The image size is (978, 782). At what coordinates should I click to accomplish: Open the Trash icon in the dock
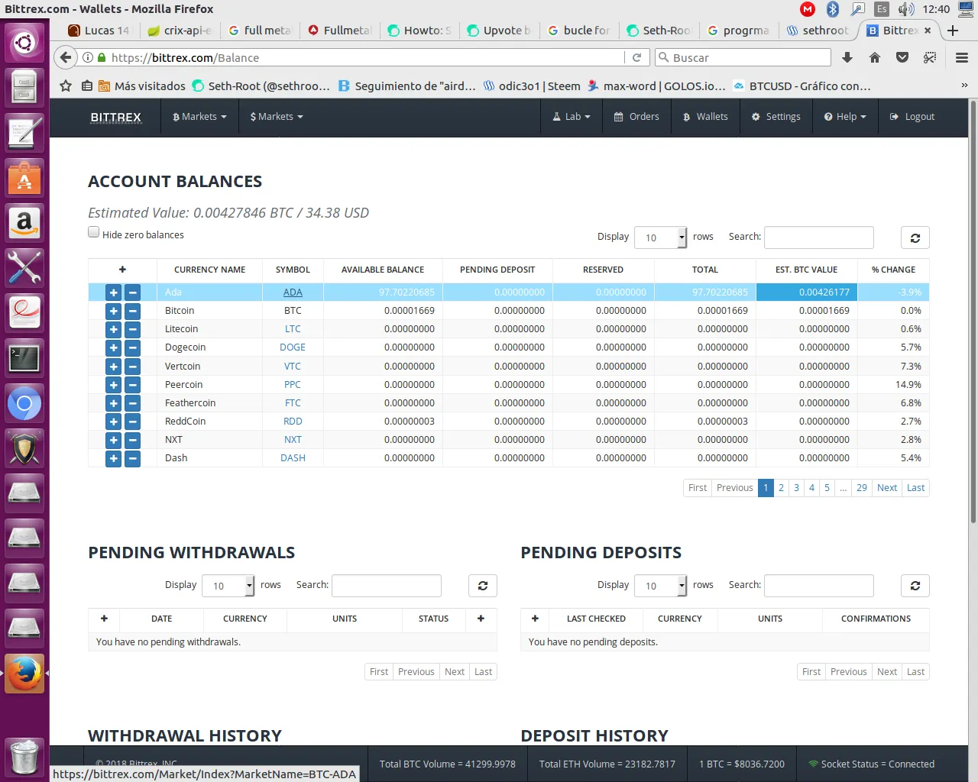click(x=24, y=757)
